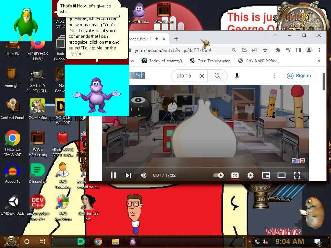Open YouTube settings three-dot menu

pos(274,76)
